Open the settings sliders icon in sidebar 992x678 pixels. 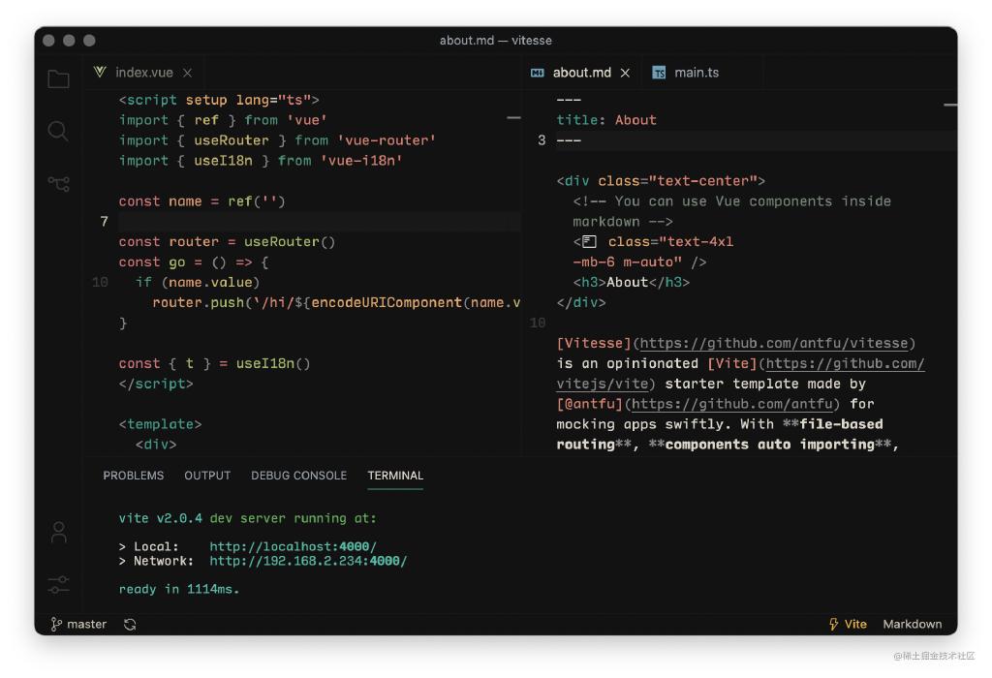59,584
